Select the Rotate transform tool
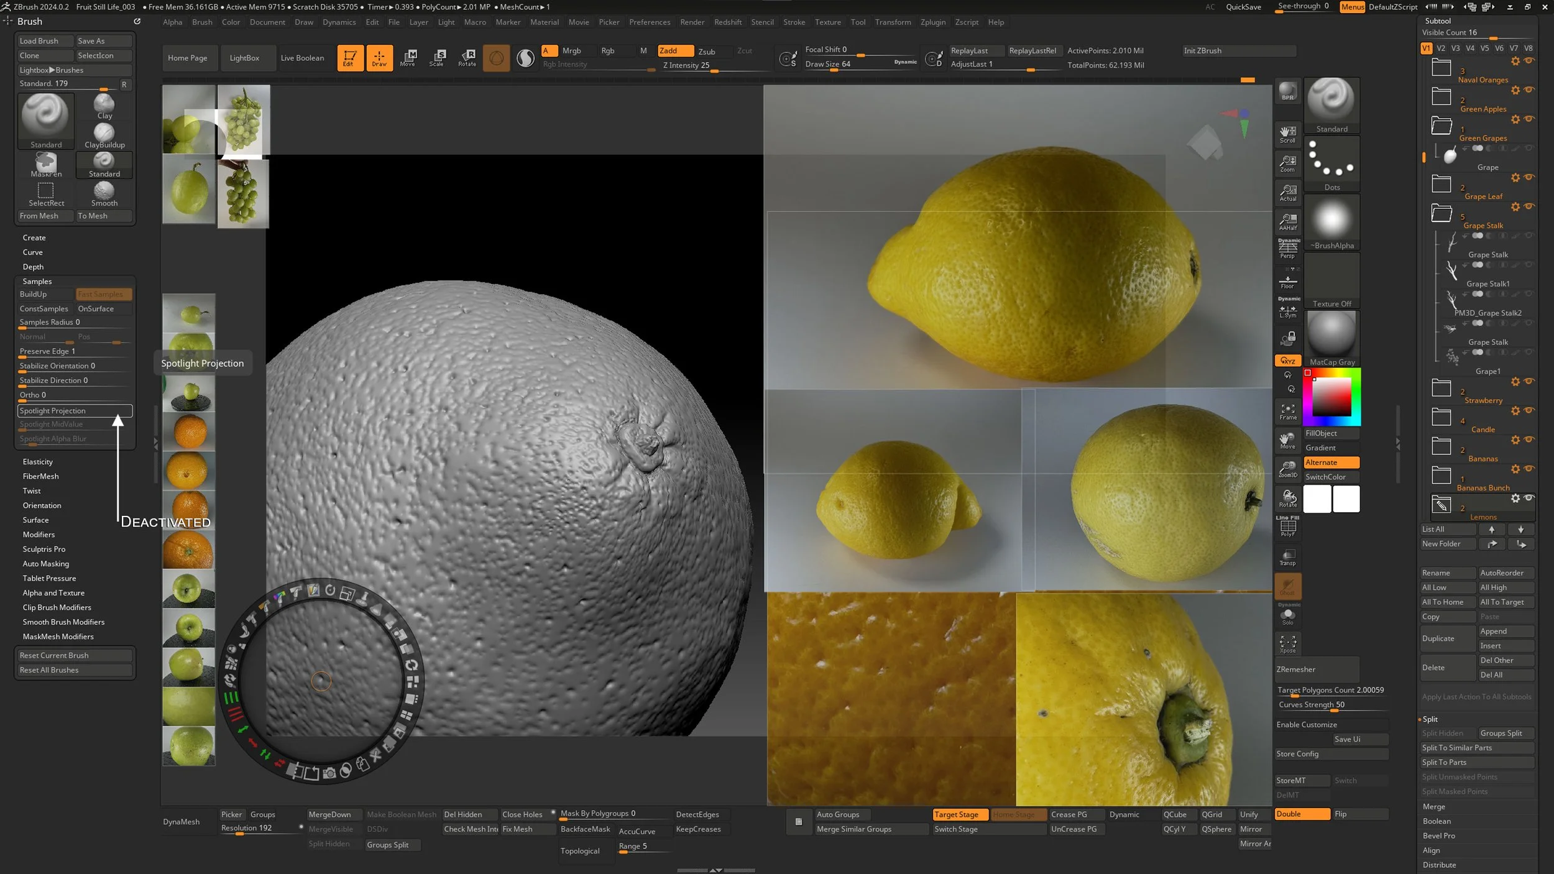This screenshot has height=874, width=1554. coord(467,58)
